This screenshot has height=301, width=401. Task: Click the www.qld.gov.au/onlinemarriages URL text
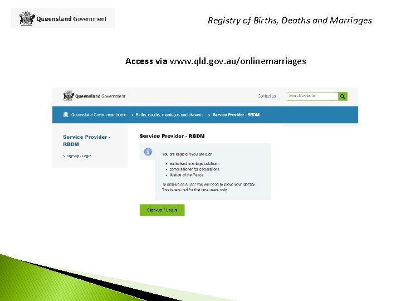coord(238,61)
